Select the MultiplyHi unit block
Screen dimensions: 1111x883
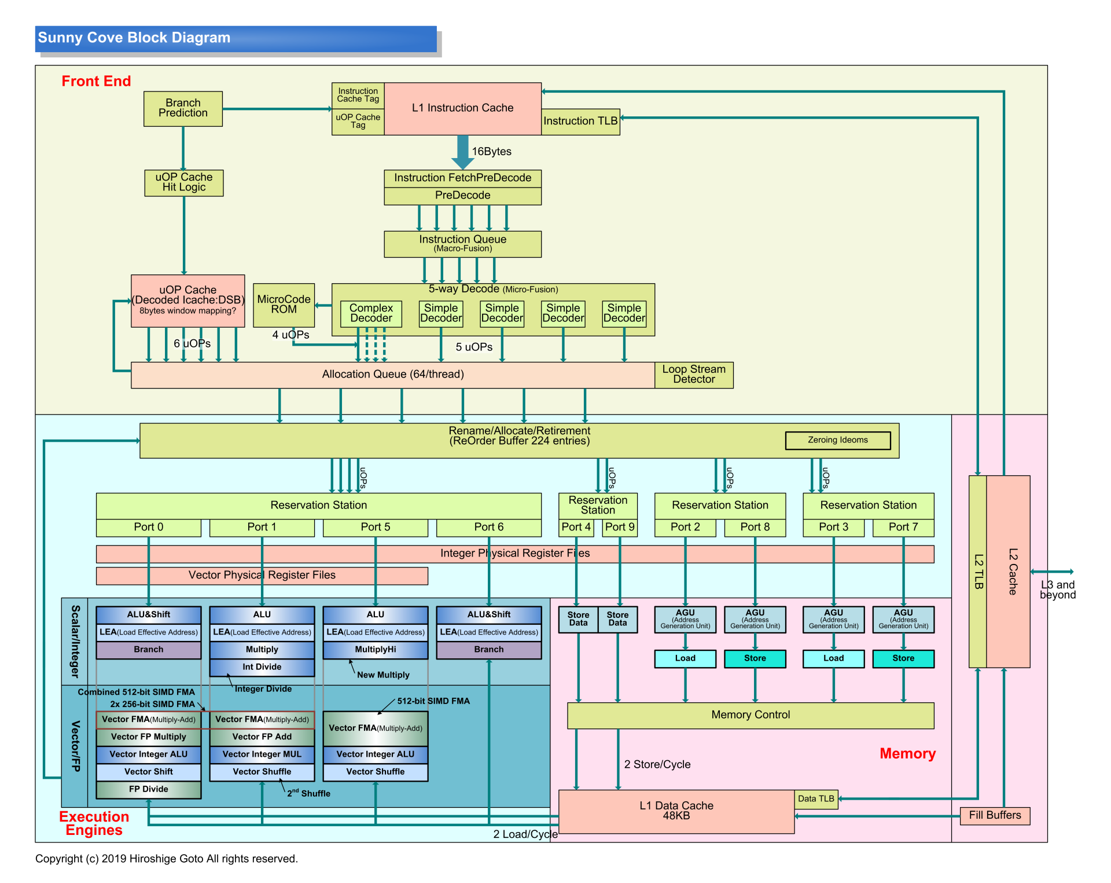pos(375,650)
